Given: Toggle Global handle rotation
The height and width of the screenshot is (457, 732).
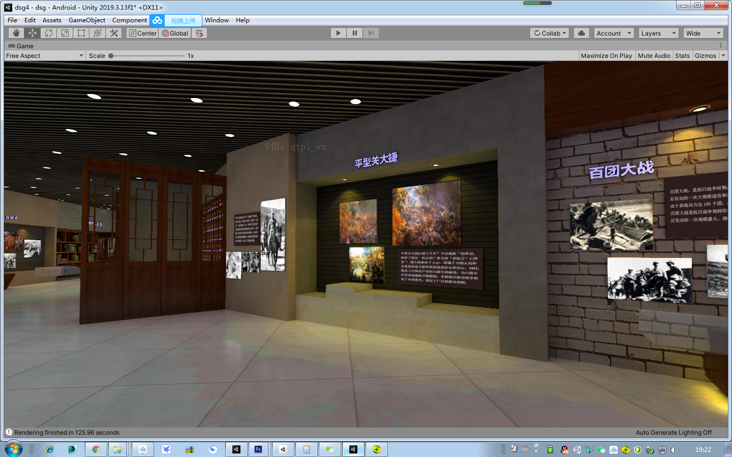Looking at the screenshot, I should point(175,33).
